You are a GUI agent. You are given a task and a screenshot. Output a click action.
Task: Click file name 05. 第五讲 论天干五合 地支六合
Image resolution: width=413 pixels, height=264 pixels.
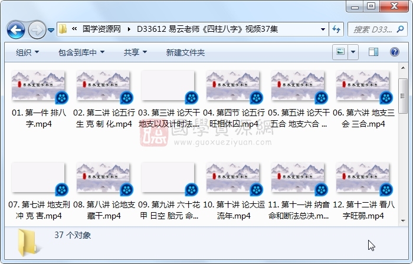tap(299, 118)
